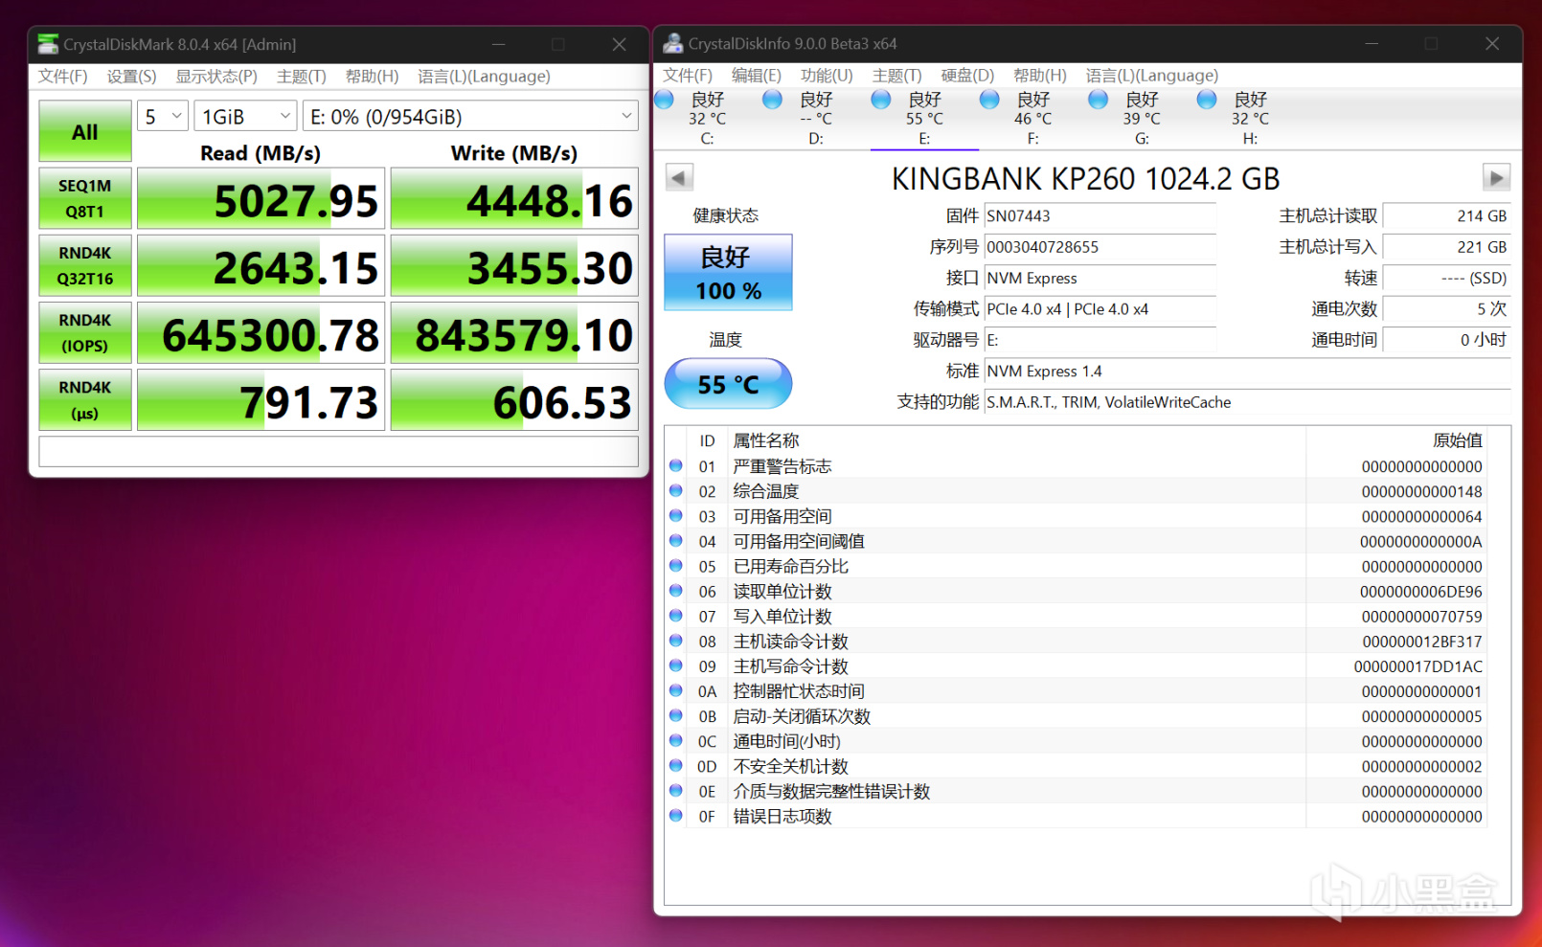
Task: Open the target drive dropdown E: 0%
Action: point(470,117)
